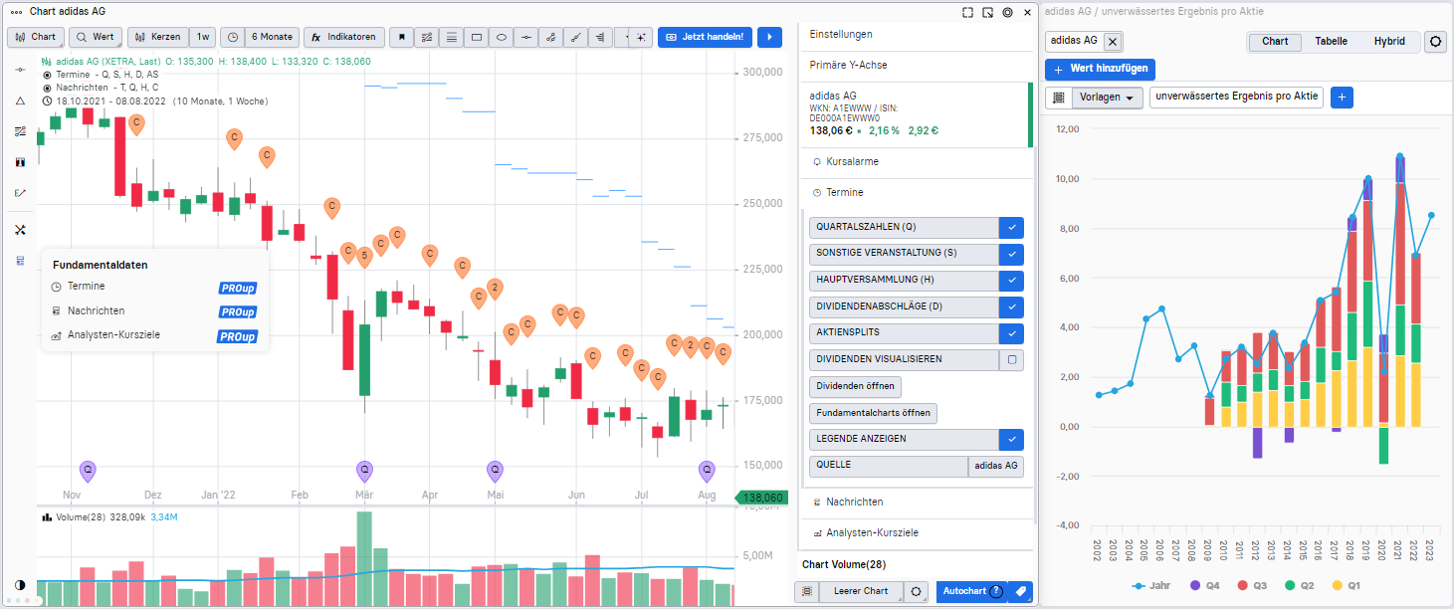
Task: Select the trend line two-point tool
Action: click(551, 37)
